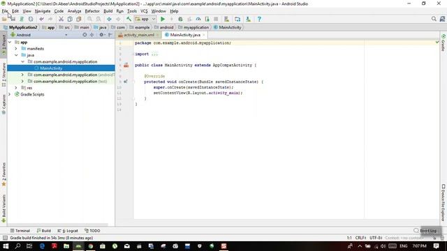Switch to activity_main.xml tab
This screenshot has width=447, height=251.
pyautogui.click(x=138, y=35)
